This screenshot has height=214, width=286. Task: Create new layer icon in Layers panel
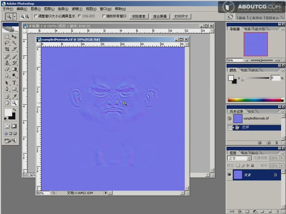tap(270, 211)
